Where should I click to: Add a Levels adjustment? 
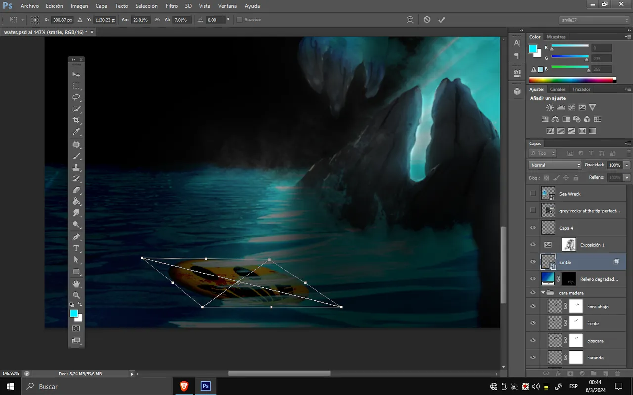[x=561, y=107]
